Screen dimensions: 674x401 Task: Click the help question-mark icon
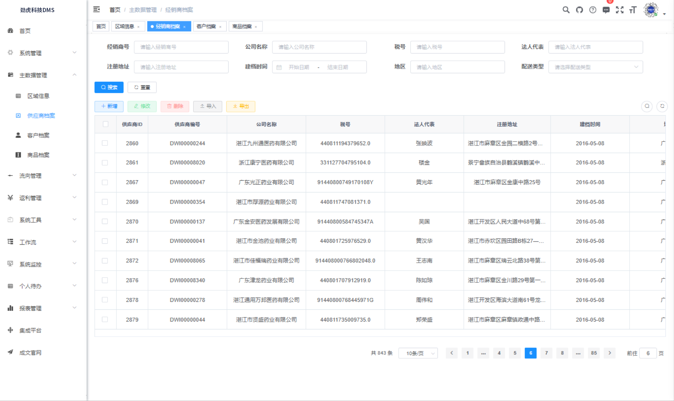point(592,10)
